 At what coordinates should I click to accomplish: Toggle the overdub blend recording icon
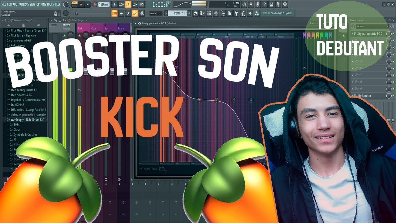(x=135, y=4)
